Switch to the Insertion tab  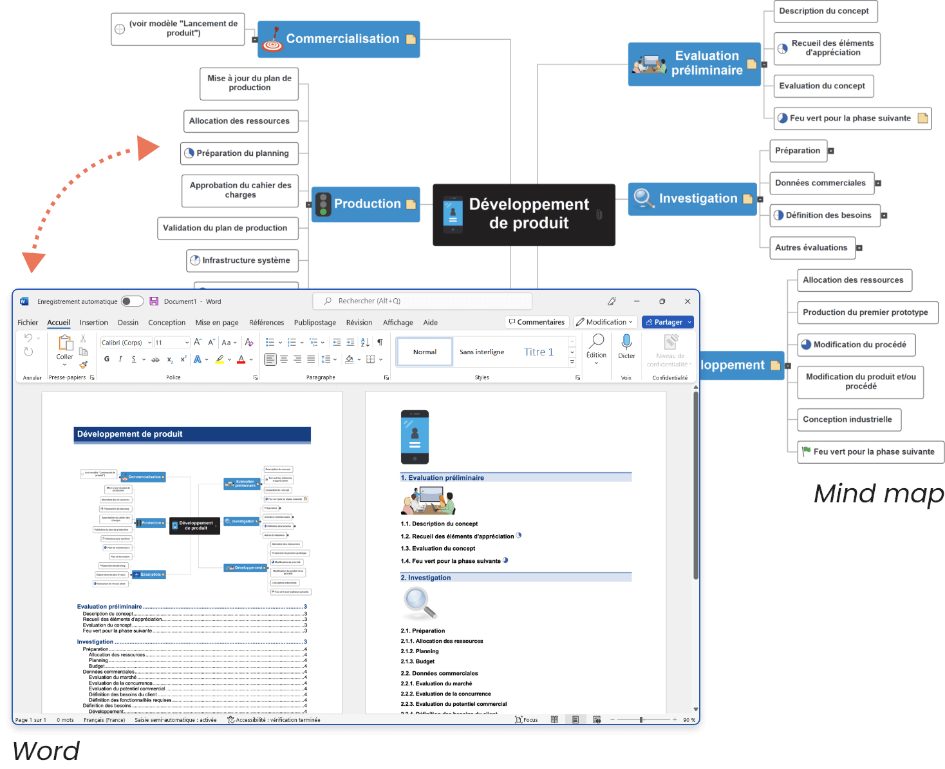(94, 323)
